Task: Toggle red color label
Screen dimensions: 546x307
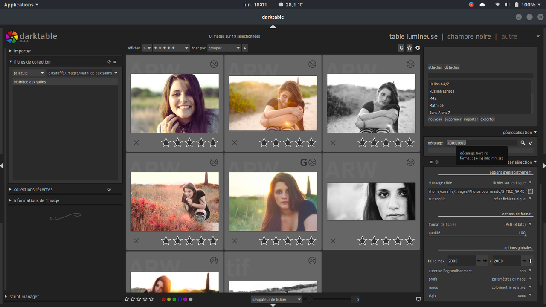Action: coord(163,299)
